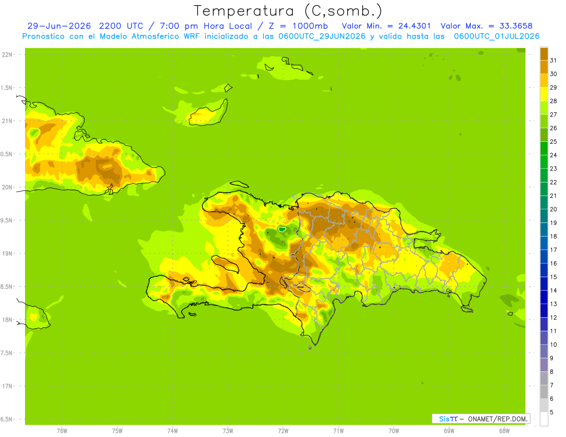Image resolution: width=566 pixels, height=437 pixels.
Task: Pick the golden swatch between 29 and 30
Action: tap(544, 80)
